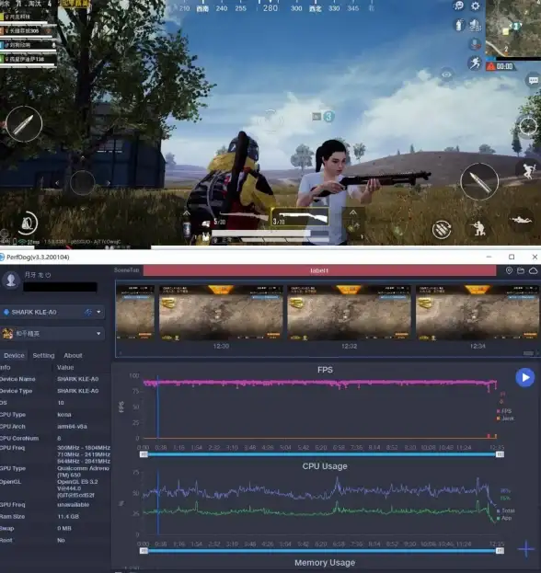Image resolution: width=541 pixels, height=573 pixels.
Task: Tap the aim scope crosshair icon
Action: coord(528,126)
